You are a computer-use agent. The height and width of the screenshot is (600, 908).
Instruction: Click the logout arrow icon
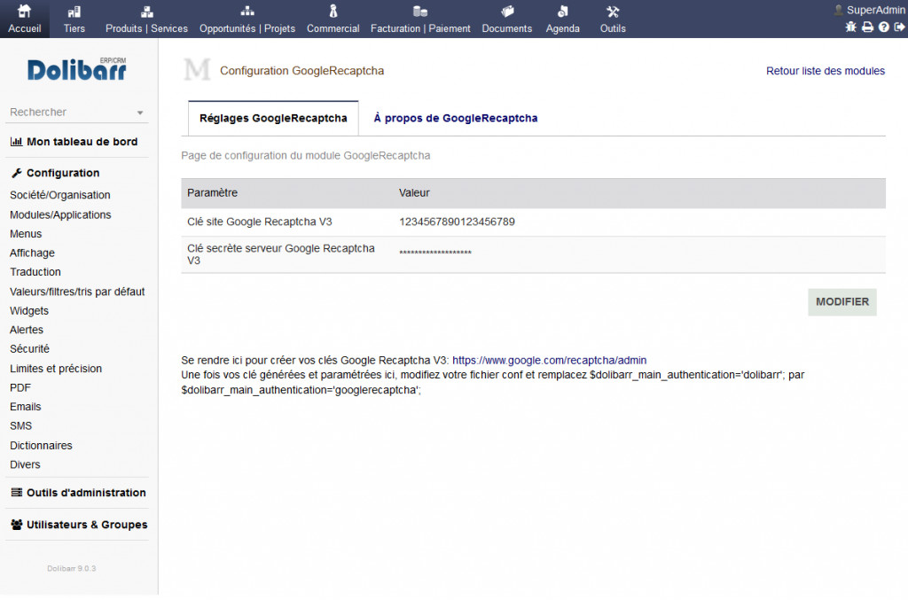[899, 27]
